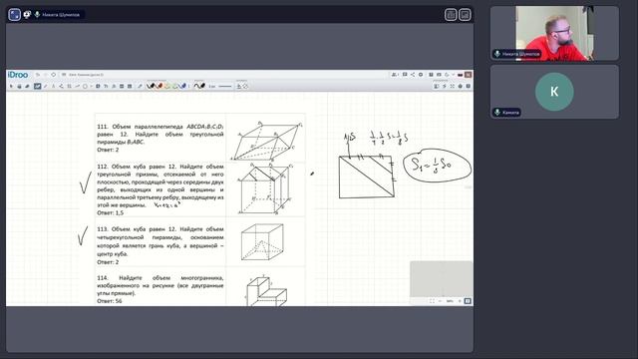The image size is (638, 359).
Task: Select the ellipse shape tool
Action: (x=85, y=86)
